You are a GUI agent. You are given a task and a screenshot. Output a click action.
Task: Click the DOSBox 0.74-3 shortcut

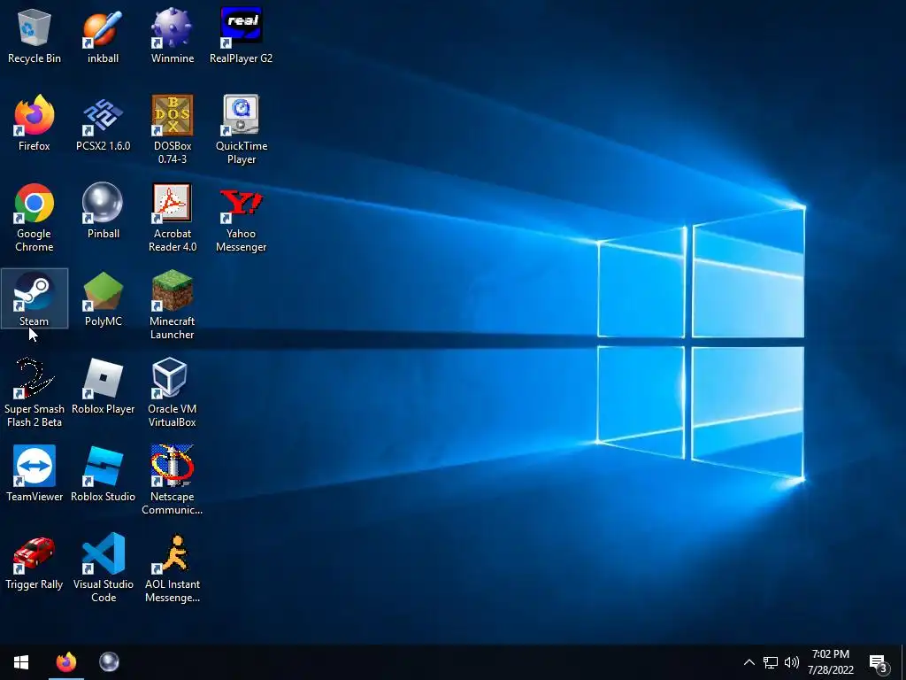(x=173, y=130)
